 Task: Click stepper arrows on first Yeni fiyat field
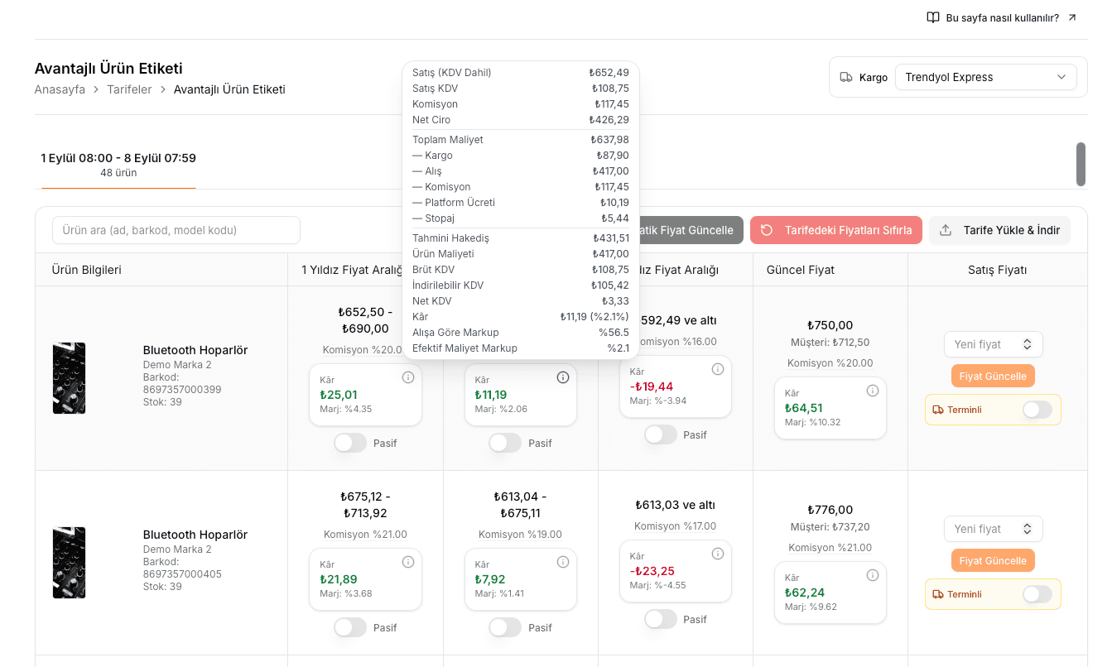point(1028,344)
